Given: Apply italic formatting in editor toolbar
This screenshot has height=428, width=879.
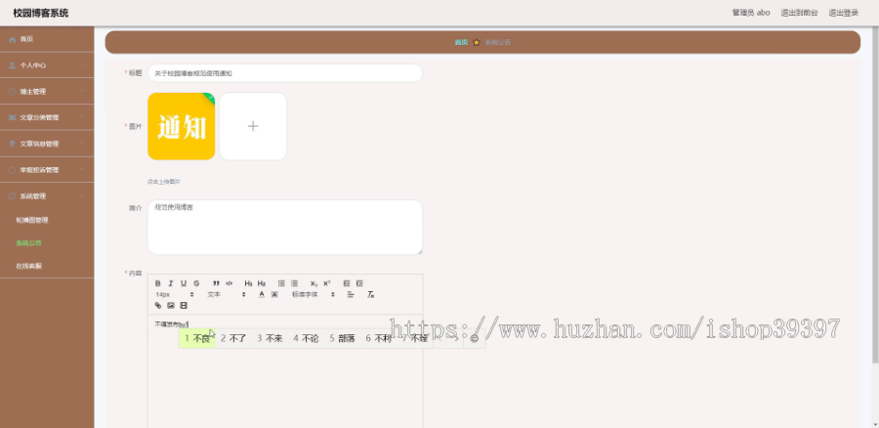Looking at the screenshot, I should (x=171, y=283).
